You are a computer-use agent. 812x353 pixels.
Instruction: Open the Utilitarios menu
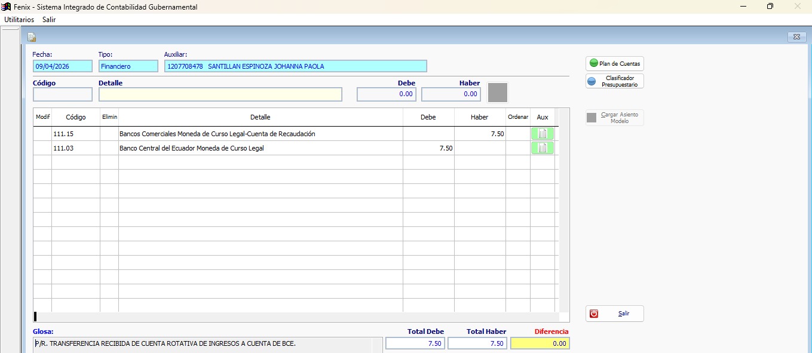click(x=19, y=20)
